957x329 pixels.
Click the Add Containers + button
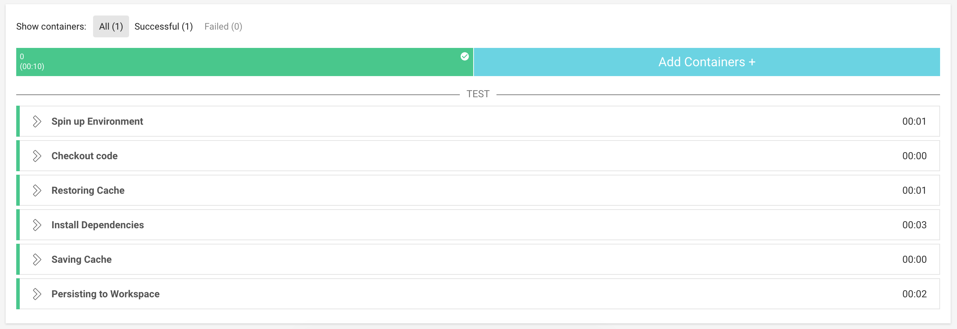pos(707,62)
